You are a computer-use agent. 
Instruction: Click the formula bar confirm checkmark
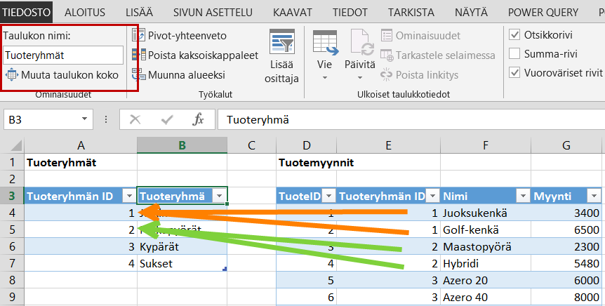point(168,120)
